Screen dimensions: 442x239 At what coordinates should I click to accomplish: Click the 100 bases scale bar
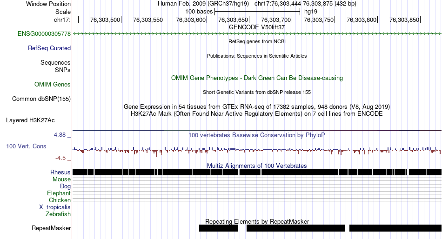[257, 12]
